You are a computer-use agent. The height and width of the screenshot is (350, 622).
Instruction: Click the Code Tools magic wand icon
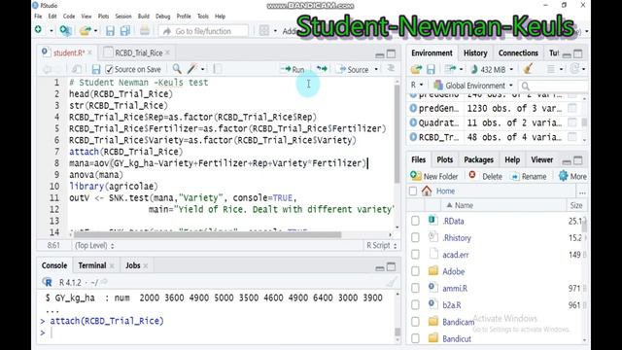(192, 69)
